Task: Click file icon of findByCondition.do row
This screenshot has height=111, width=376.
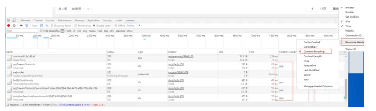Action: coord(10,82)
